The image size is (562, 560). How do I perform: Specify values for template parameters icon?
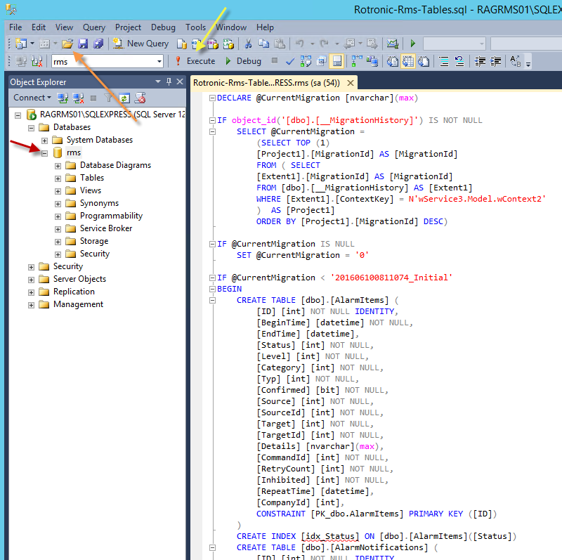coord(516,61)
